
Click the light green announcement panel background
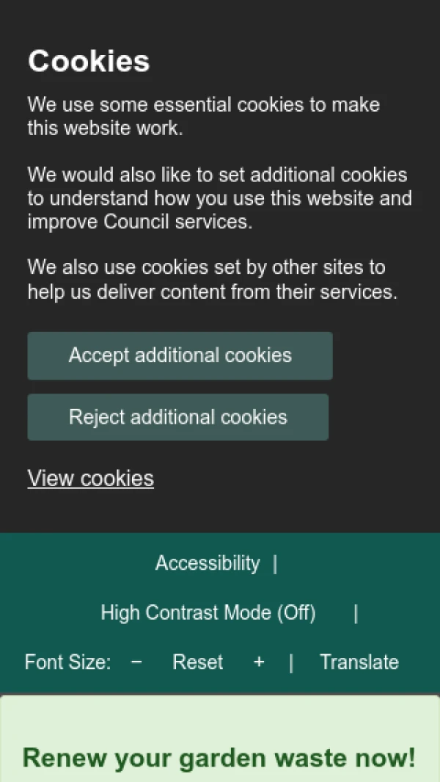tap(220, 718)
